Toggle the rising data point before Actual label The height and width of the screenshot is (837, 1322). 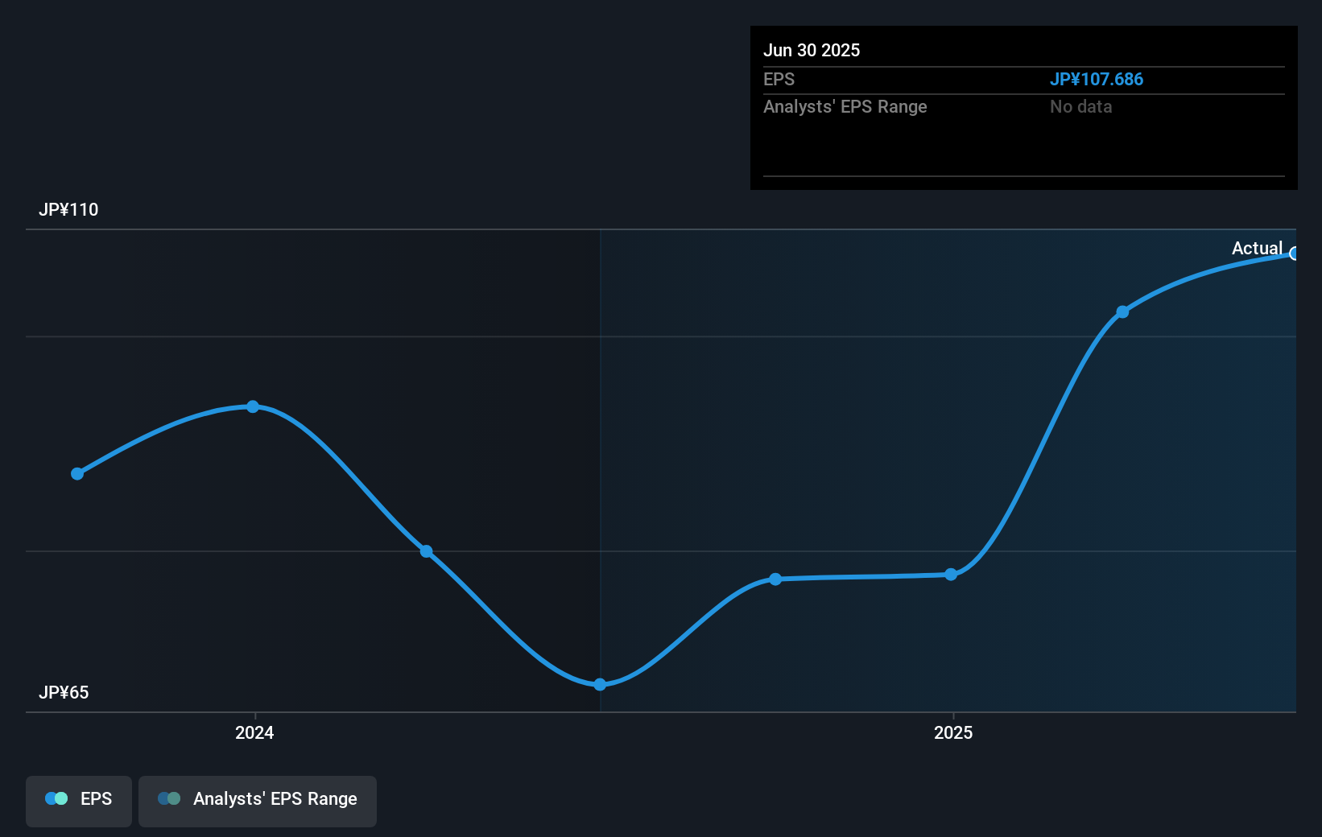[1123, 311]
